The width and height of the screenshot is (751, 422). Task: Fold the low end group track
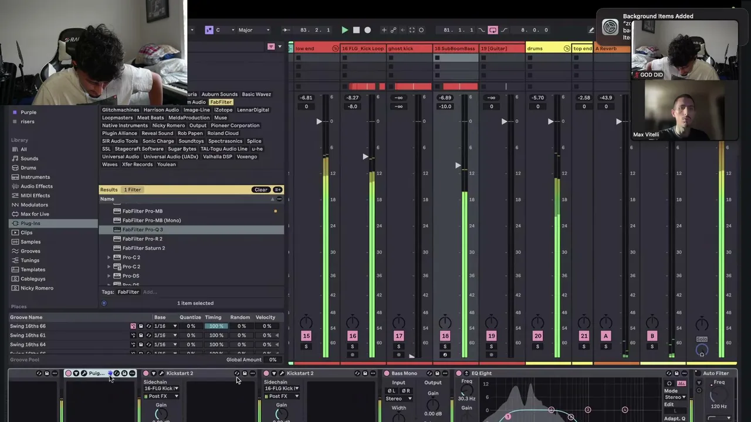point(336,49)
